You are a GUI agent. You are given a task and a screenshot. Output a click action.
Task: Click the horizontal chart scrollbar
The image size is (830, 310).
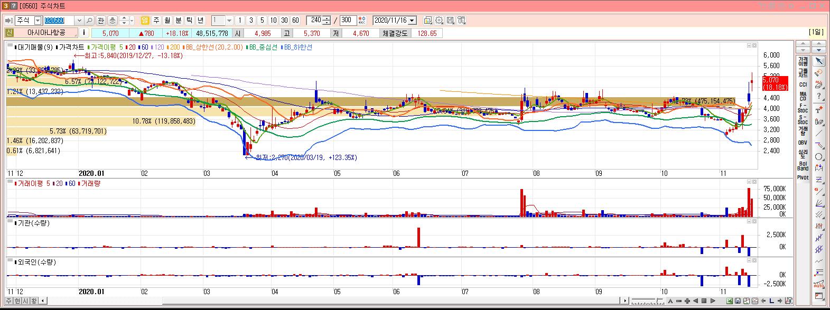(x=334, y=301)
